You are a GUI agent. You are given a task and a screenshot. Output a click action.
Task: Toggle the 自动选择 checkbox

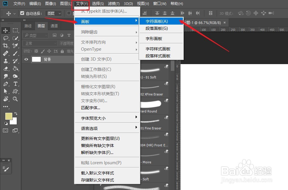(22, 13)
